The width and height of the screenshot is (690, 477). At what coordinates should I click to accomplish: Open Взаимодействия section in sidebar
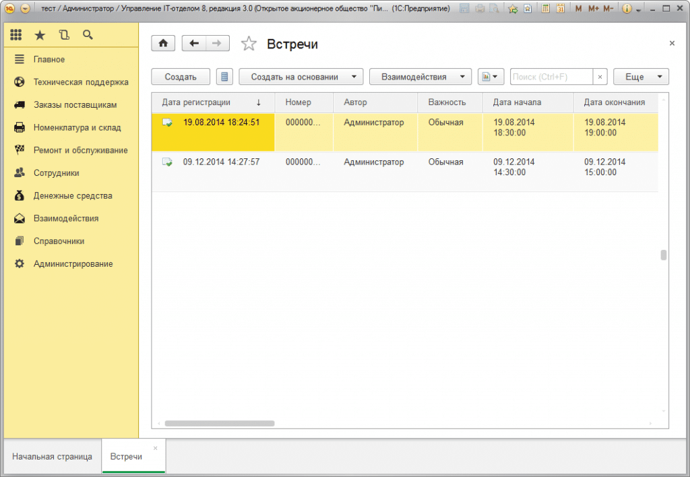66,218
